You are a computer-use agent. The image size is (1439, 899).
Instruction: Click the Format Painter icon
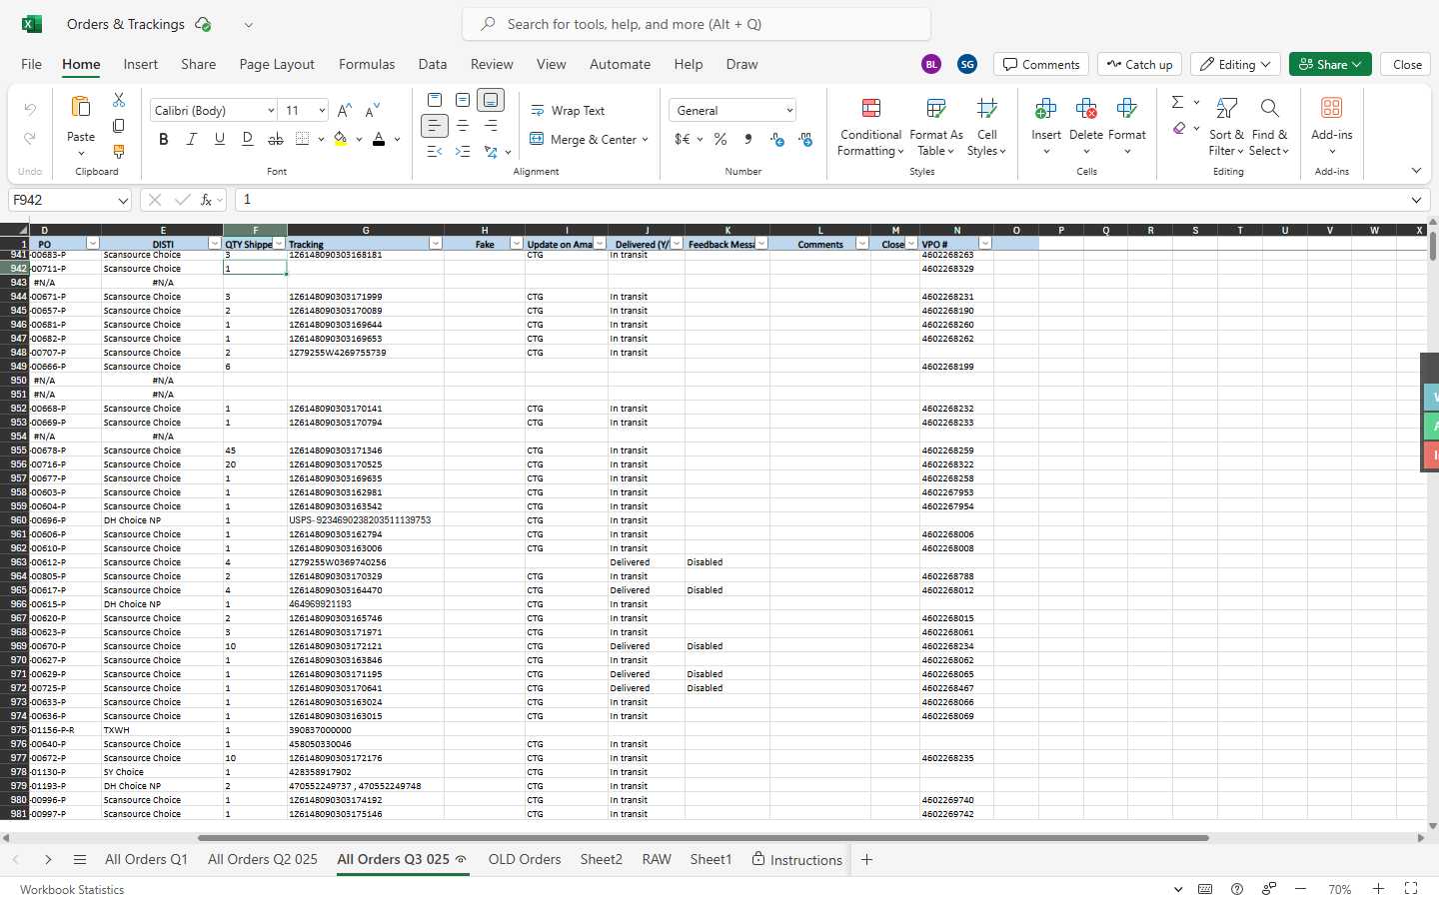(x=119, y=152)
